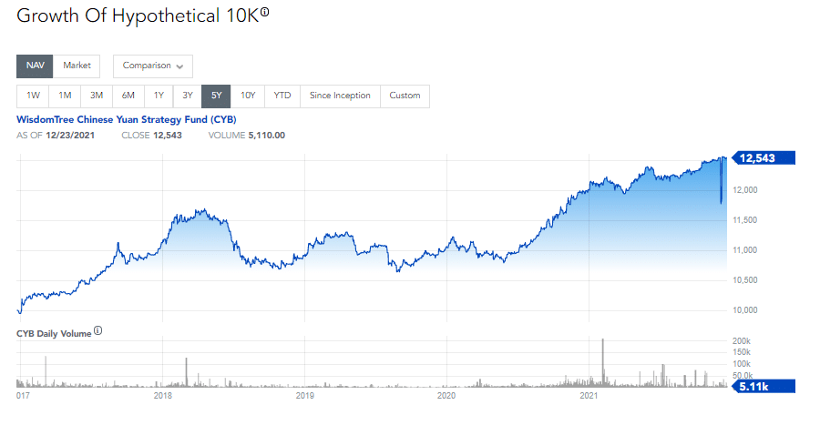Select the 5Y time range
The height and width of the screenshot is (425, 820).
[x=216, y=96]
